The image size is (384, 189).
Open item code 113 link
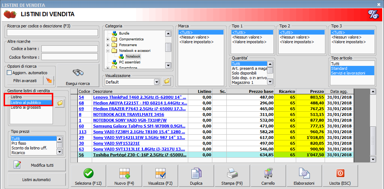pos(82,132)
